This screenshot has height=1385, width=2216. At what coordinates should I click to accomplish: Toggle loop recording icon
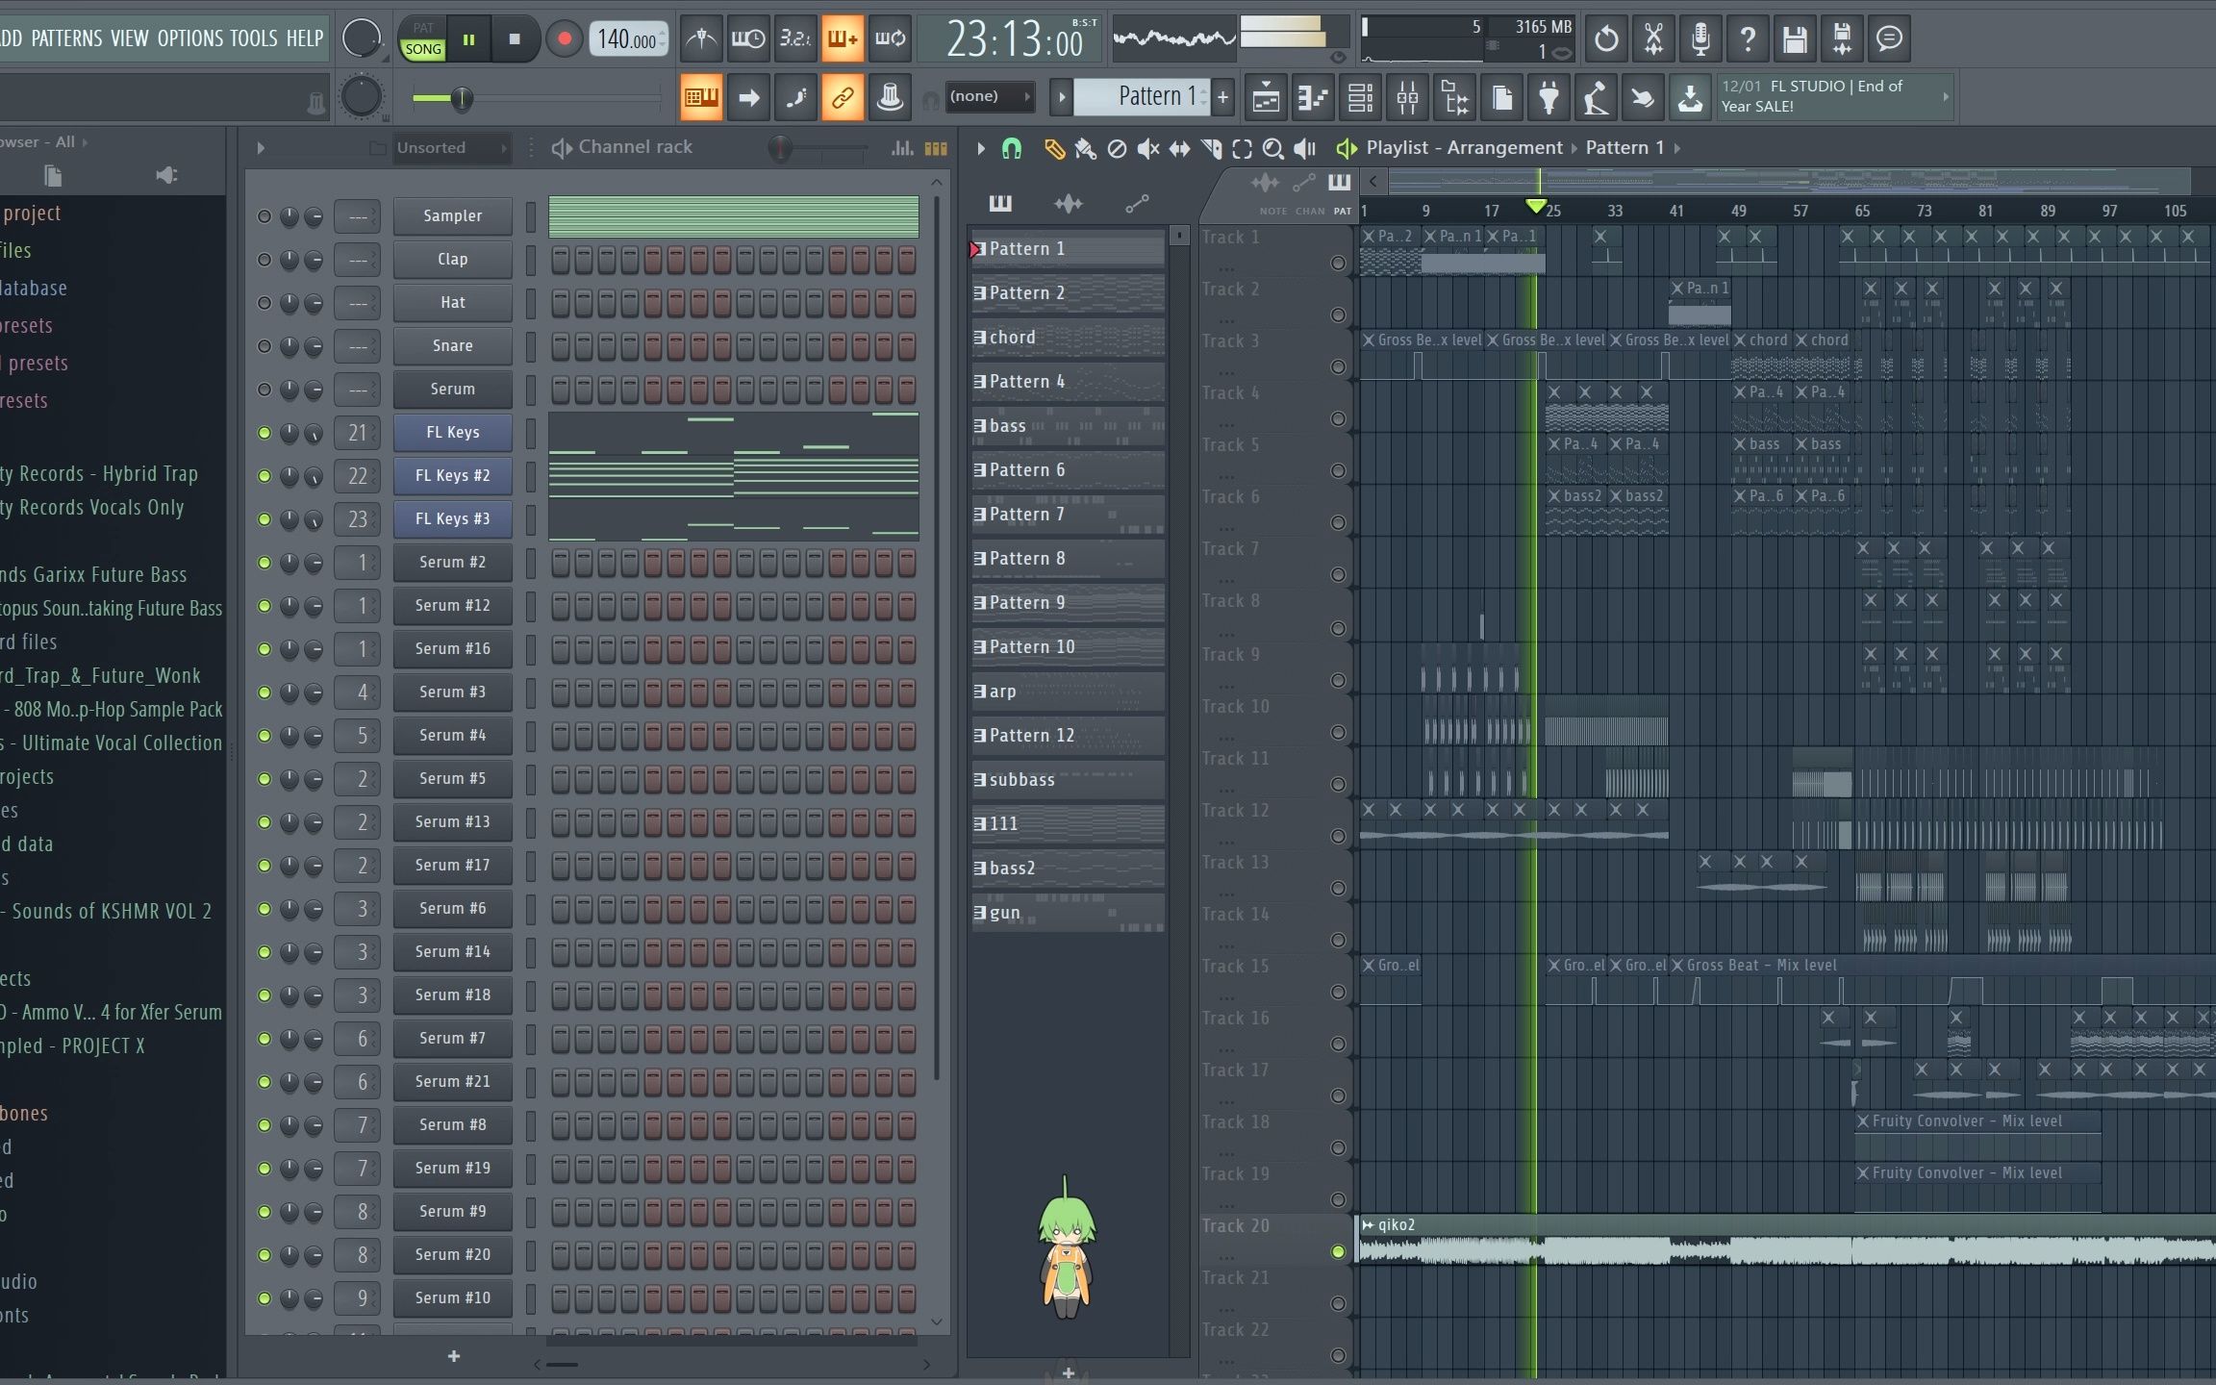pyautogui.click(x=890, y=38)
